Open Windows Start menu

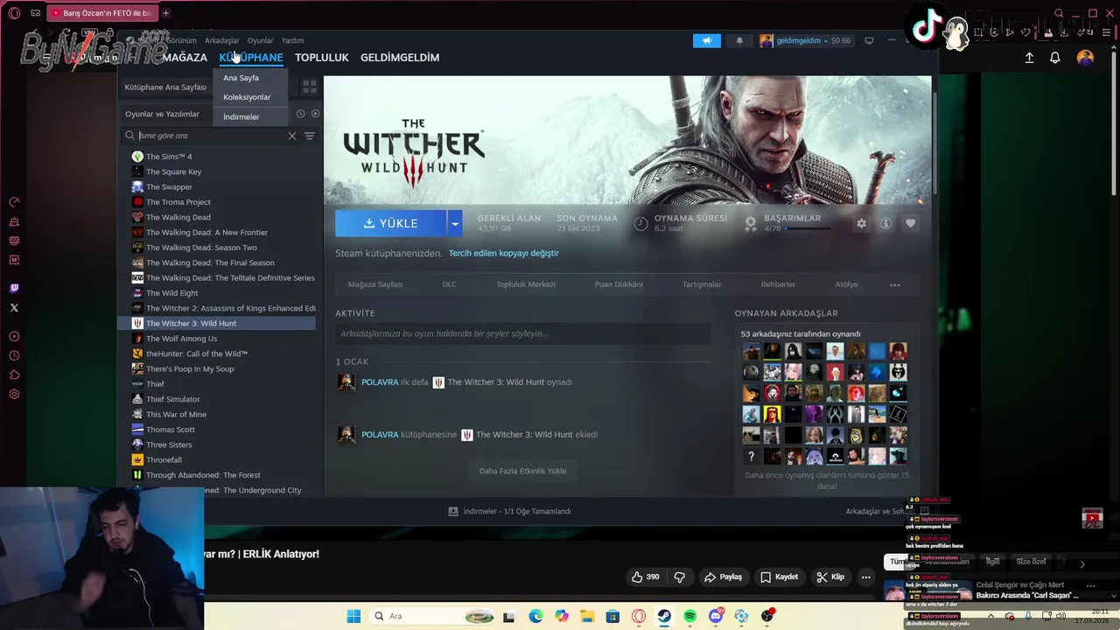coord(353,616)
